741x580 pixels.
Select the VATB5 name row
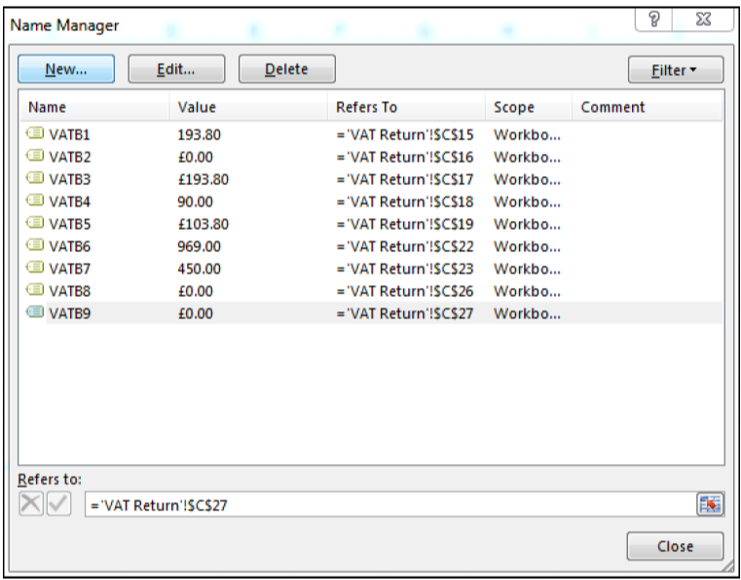pos(371,224)
